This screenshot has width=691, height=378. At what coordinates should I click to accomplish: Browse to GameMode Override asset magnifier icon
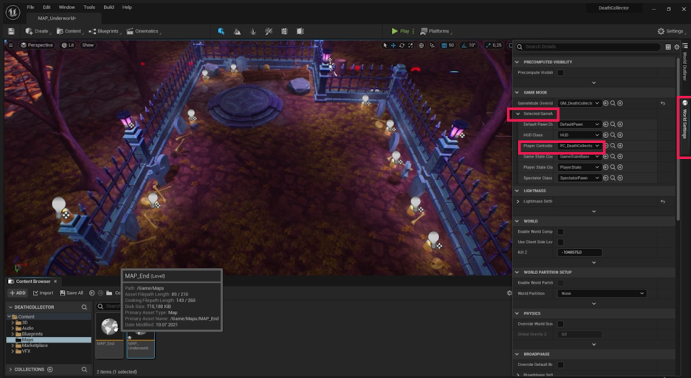click(x=613, y=103)
